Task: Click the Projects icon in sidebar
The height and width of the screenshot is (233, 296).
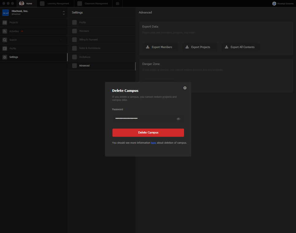Action: pyautogui.click(x=5, y=23)
